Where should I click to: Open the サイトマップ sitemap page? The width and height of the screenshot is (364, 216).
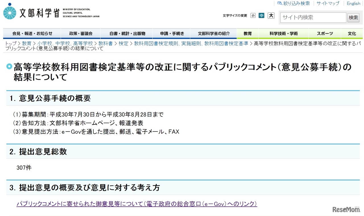click(328, 3)
